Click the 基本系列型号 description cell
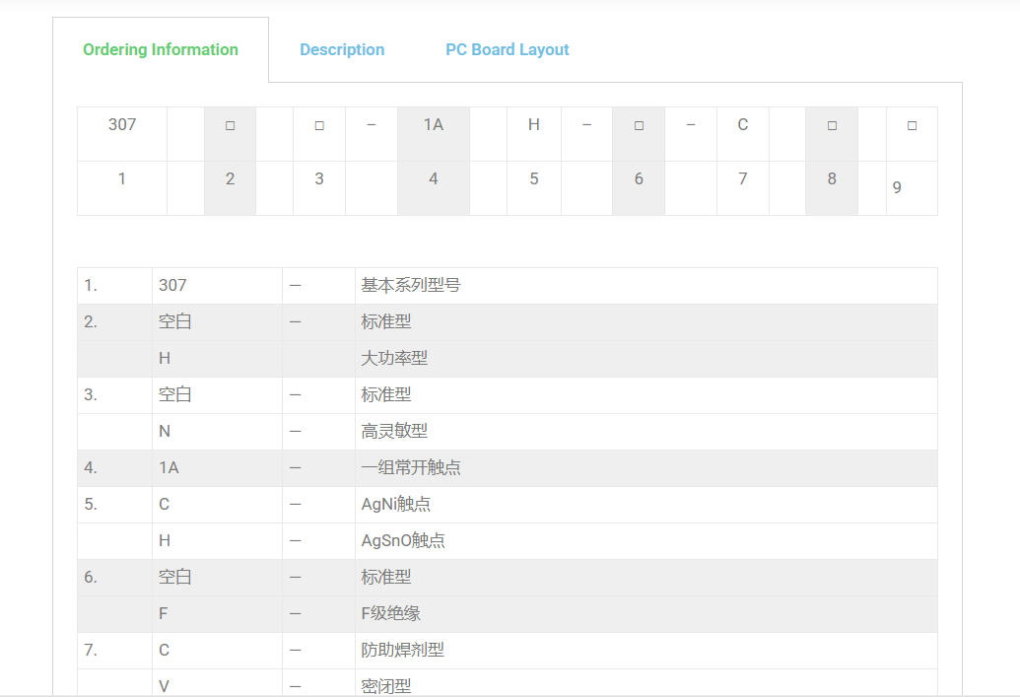The width and height of the screenshot is (1020, 697). pyautogui.click(x=411, y=285)
